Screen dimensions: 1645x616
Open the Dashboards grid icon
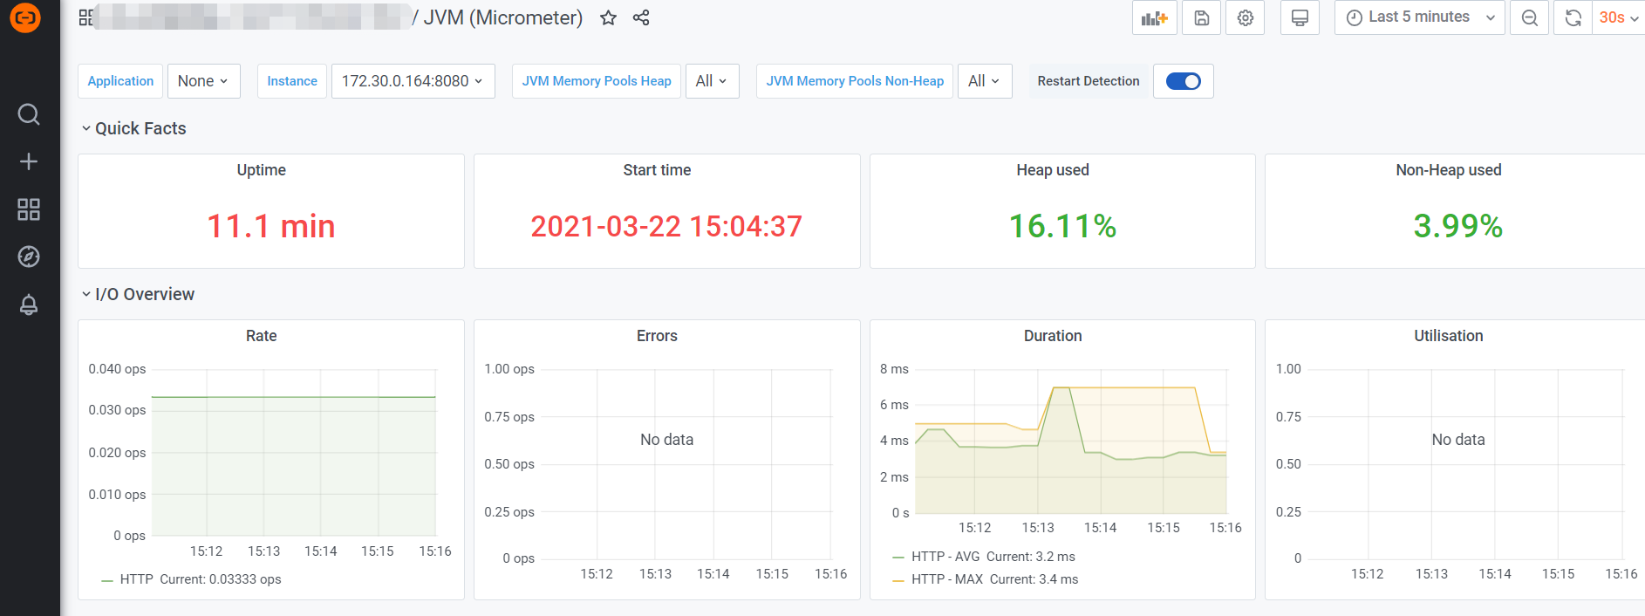pyautogui.click(x=29, y=209)
